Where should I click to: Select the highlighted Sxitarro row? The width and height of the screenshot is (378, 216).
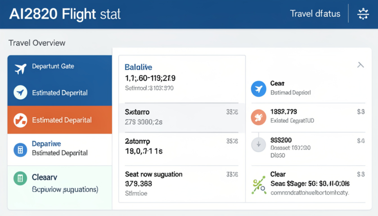[182, 118]
